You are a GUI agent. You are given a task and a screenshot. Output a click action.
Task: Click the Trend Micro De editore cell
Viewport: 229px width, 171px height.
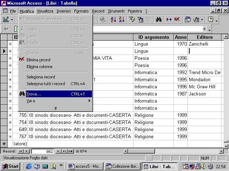[x=204, y=72]
